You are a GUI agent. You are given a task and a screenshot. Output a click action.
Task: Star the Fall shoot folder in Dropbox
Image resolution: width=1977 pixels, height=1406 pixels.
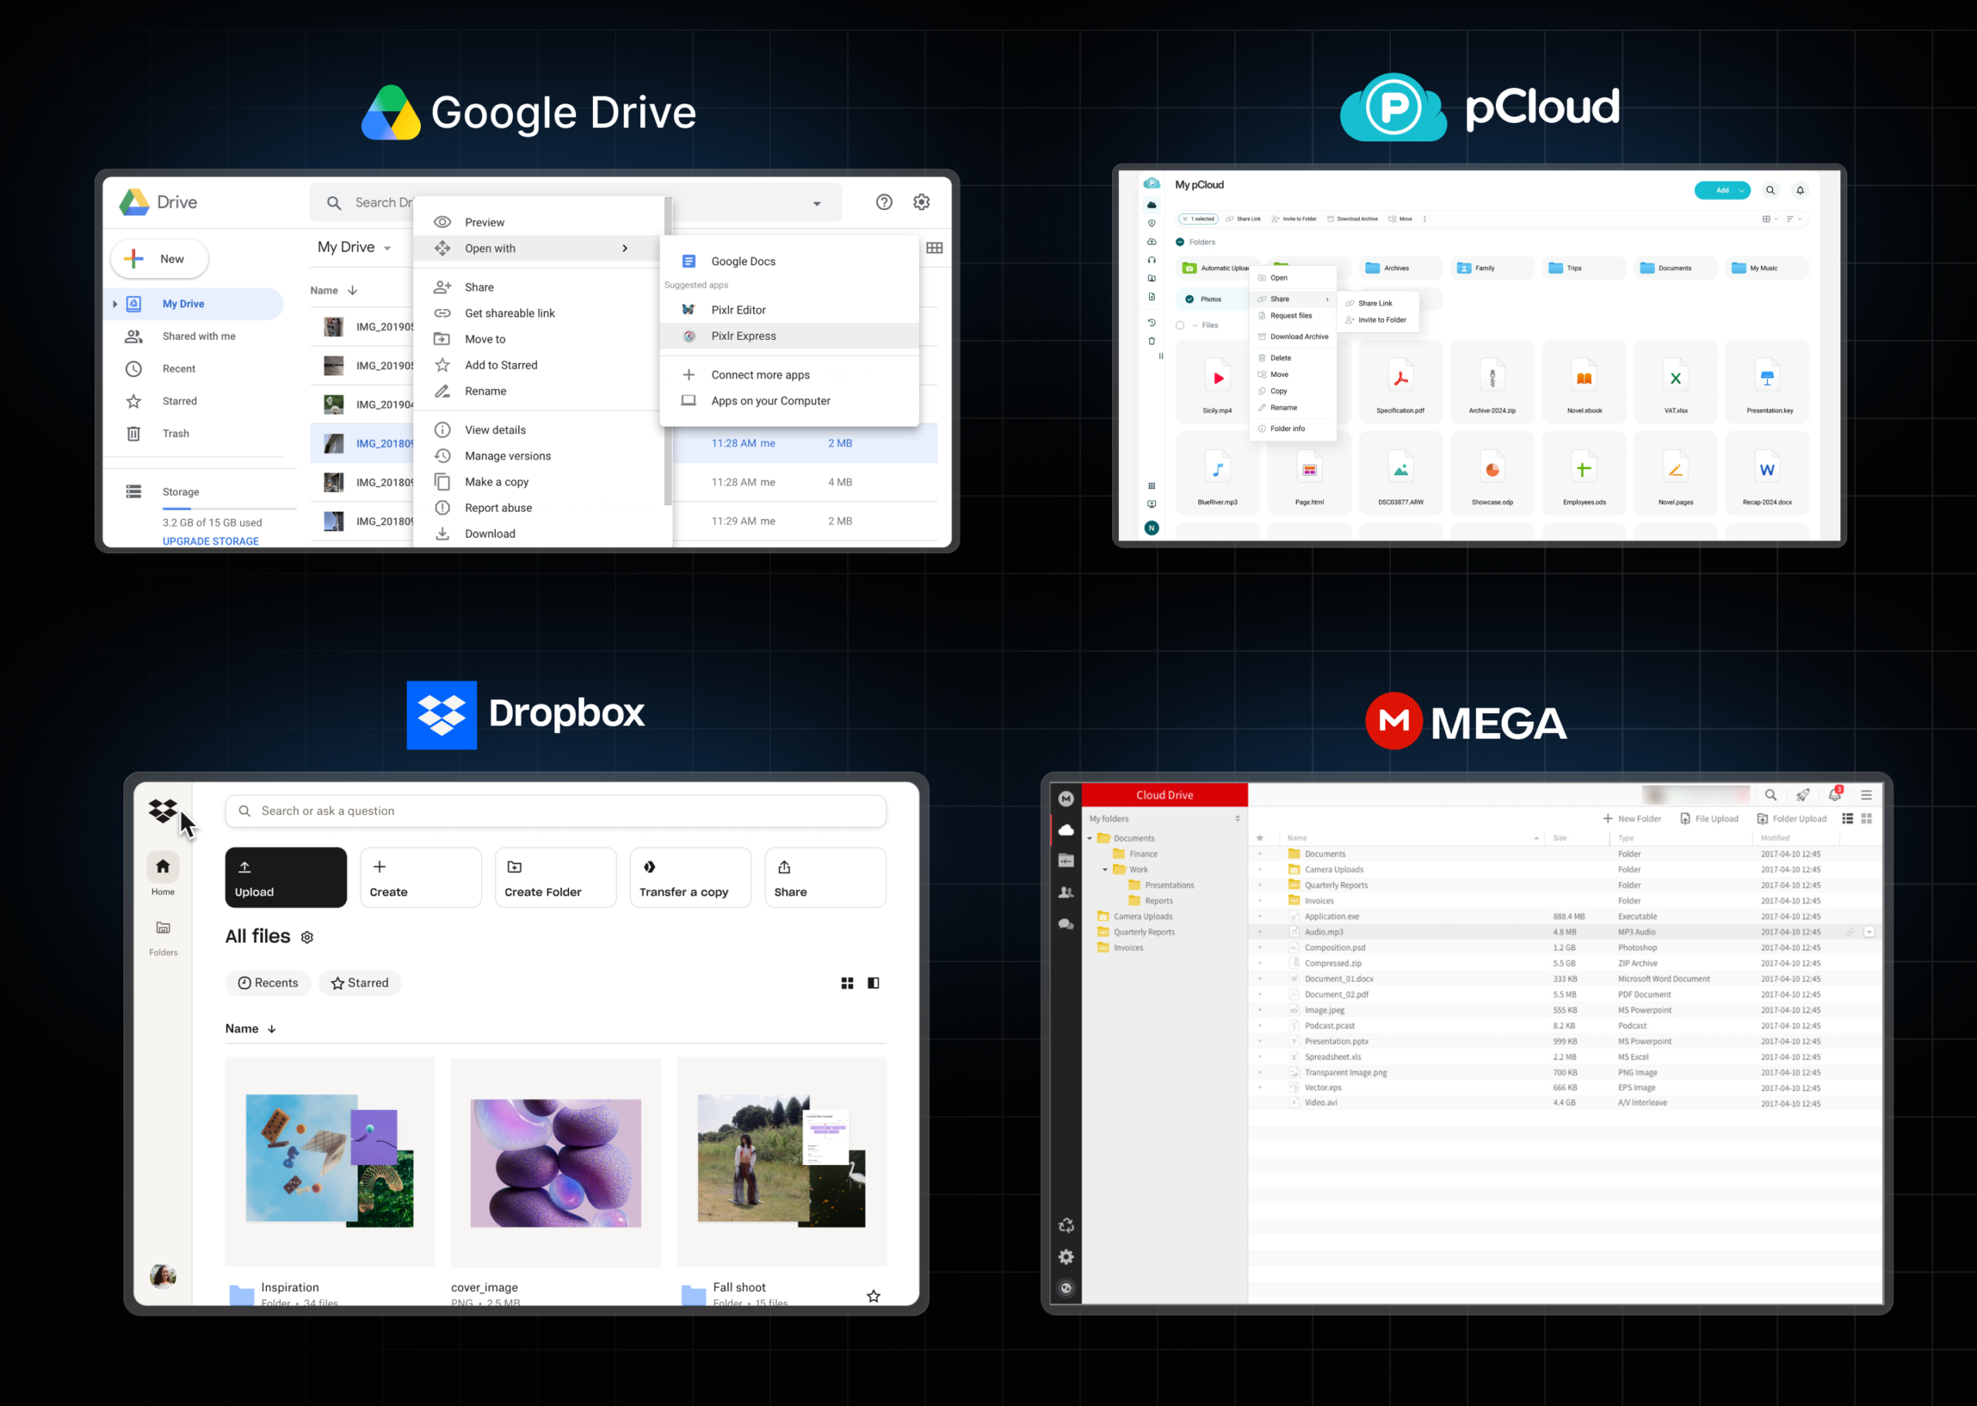(x=874, y=1296)
